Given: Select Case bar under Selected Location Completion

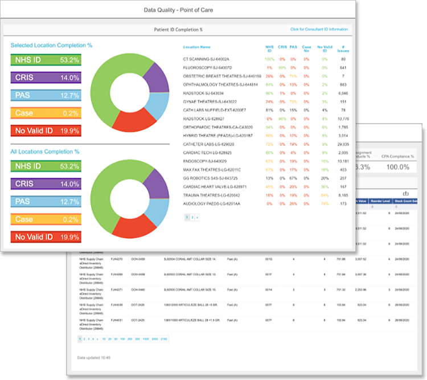Looking at the screenshot, I should (46, 113).
